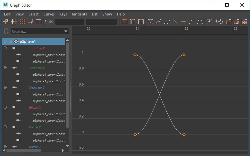Open the List menu

coord(95,14)
